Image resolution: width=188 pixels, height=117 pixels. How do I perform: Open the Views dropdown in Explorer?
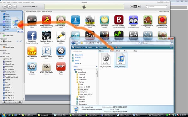(x=90, y=47)
